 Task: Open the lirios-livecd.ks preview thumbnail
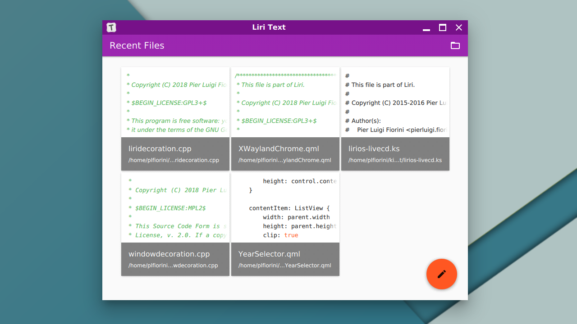[395, 102]
